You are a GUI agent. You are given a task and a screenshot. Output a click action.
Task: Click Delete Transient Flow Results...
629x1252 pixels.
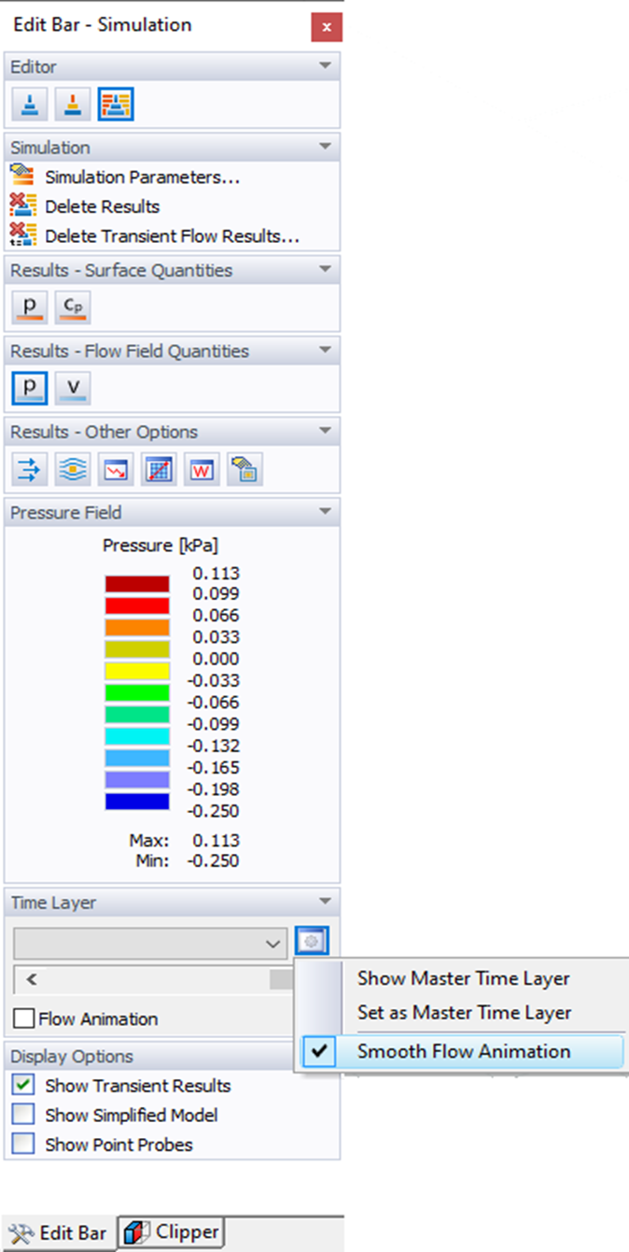pyautogui.click(x=172, y=236)
